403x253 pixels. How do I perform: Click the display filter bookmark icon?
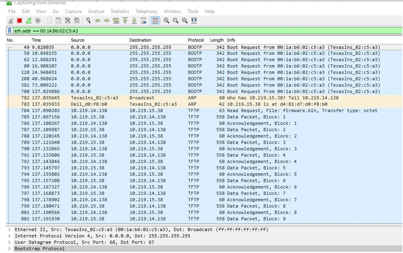[10, 31]
